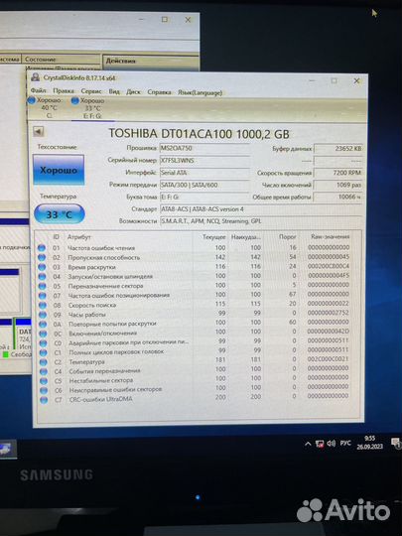This screenshot has width=402, height=536.
Task: Click the network tray icon
Action: tap(320, 444)
